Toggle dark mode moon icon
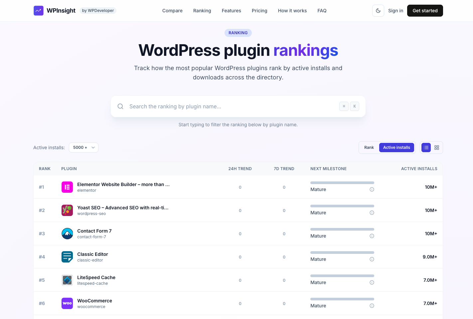This screenshot has width=473, height=319. 378,11
